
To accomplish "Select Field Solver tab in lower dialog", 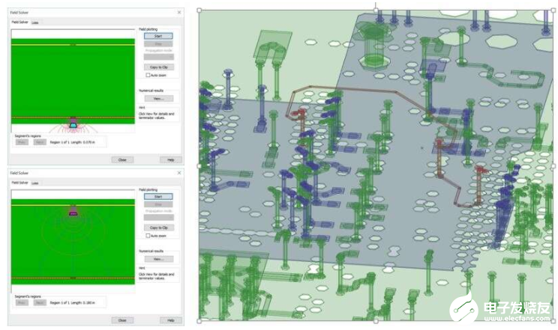I will 19,183.
